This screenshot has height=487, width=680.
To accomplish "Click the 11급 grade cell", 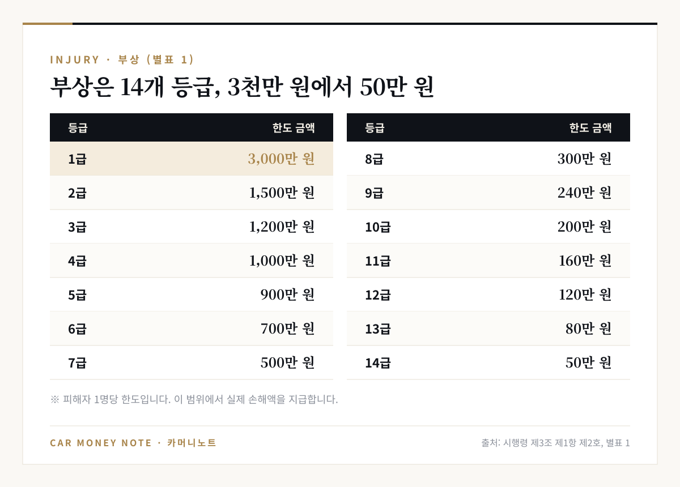I will coord(378,261).
